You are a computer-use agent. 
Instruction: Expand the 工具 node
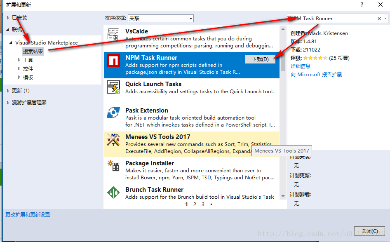(x=19, y=60)
